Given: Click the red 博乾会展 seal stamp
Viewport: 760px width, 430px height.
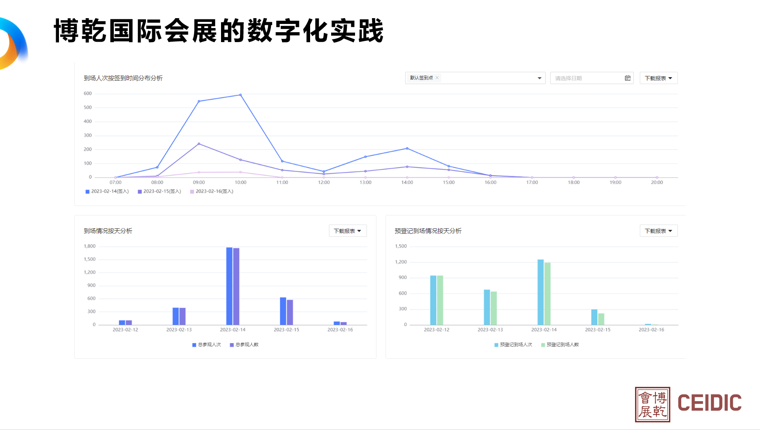Looking at the screenshot, I should point(653,404).
